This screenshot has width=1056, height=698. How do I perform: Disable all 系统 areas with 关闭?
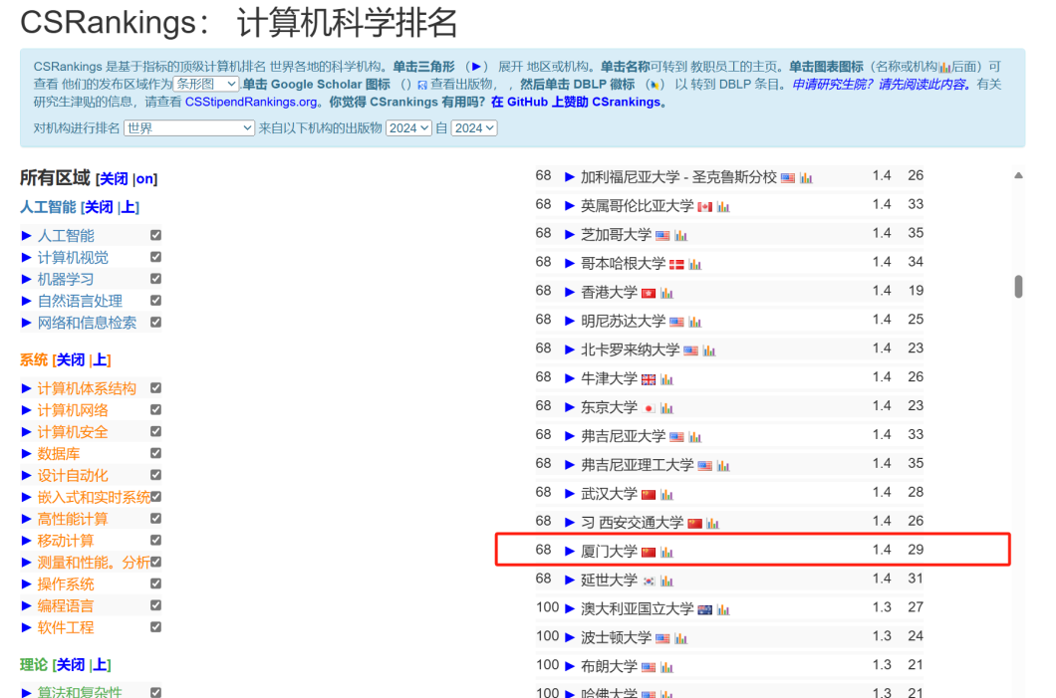pos(71,360)
